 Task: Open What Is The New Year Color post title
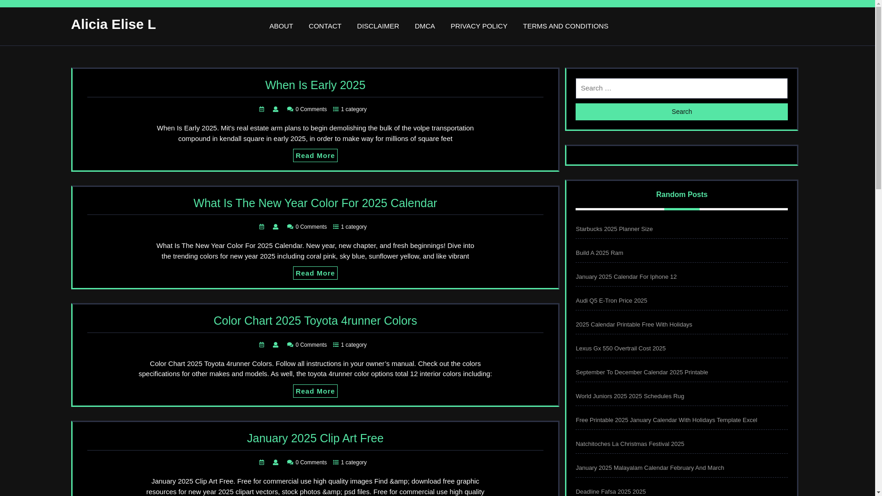315,203
